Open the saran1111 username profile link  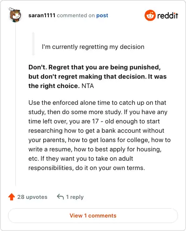[42, 15]
